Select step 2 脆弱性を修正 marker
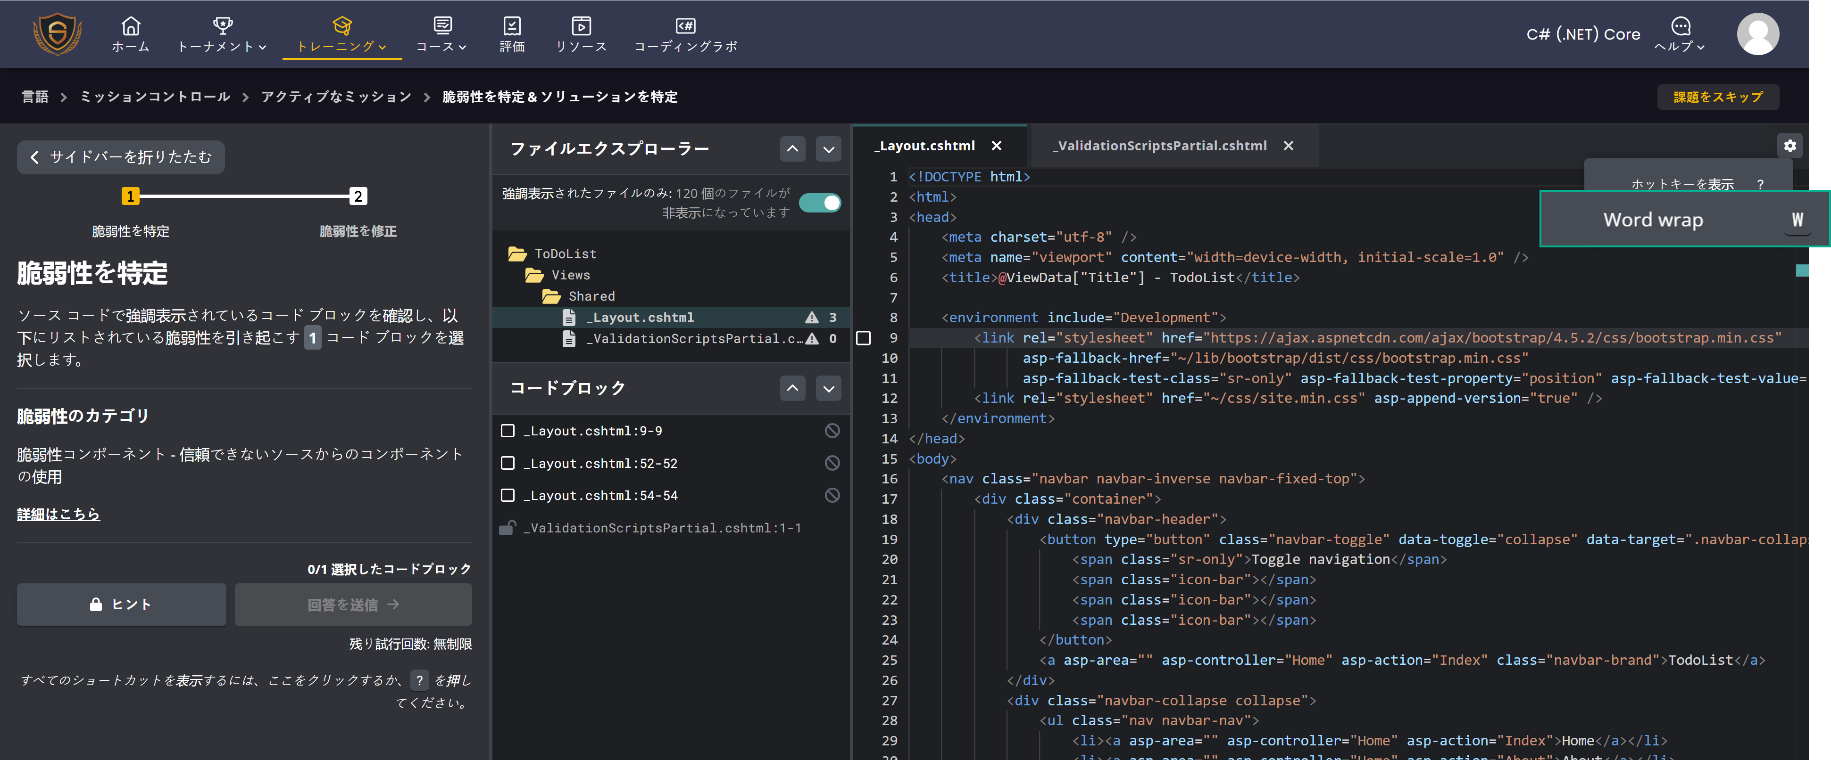Viewport: 1831px width, 760px height. pyautogui.click(x=358, y=196)
